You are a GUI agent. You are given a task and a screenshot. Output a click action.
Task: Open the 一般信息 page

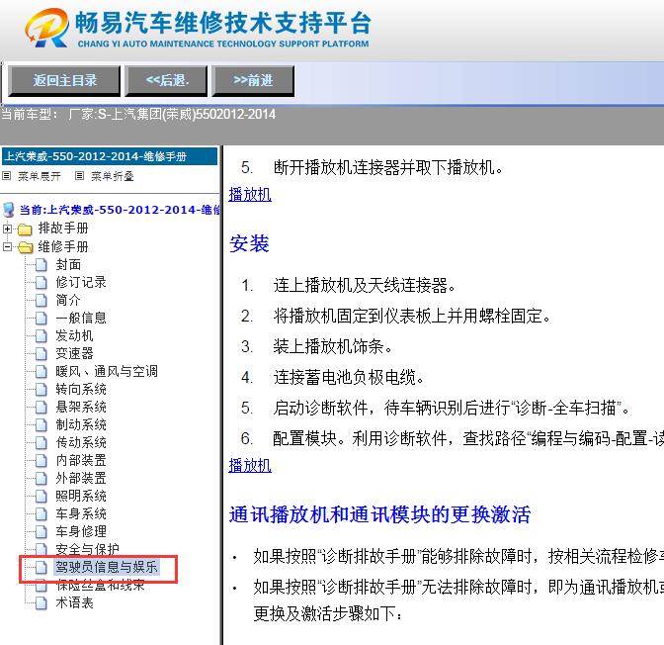81,318
